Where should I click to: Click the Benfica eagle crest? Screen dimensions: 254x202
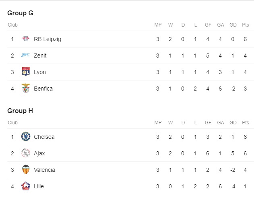[26, 88]
